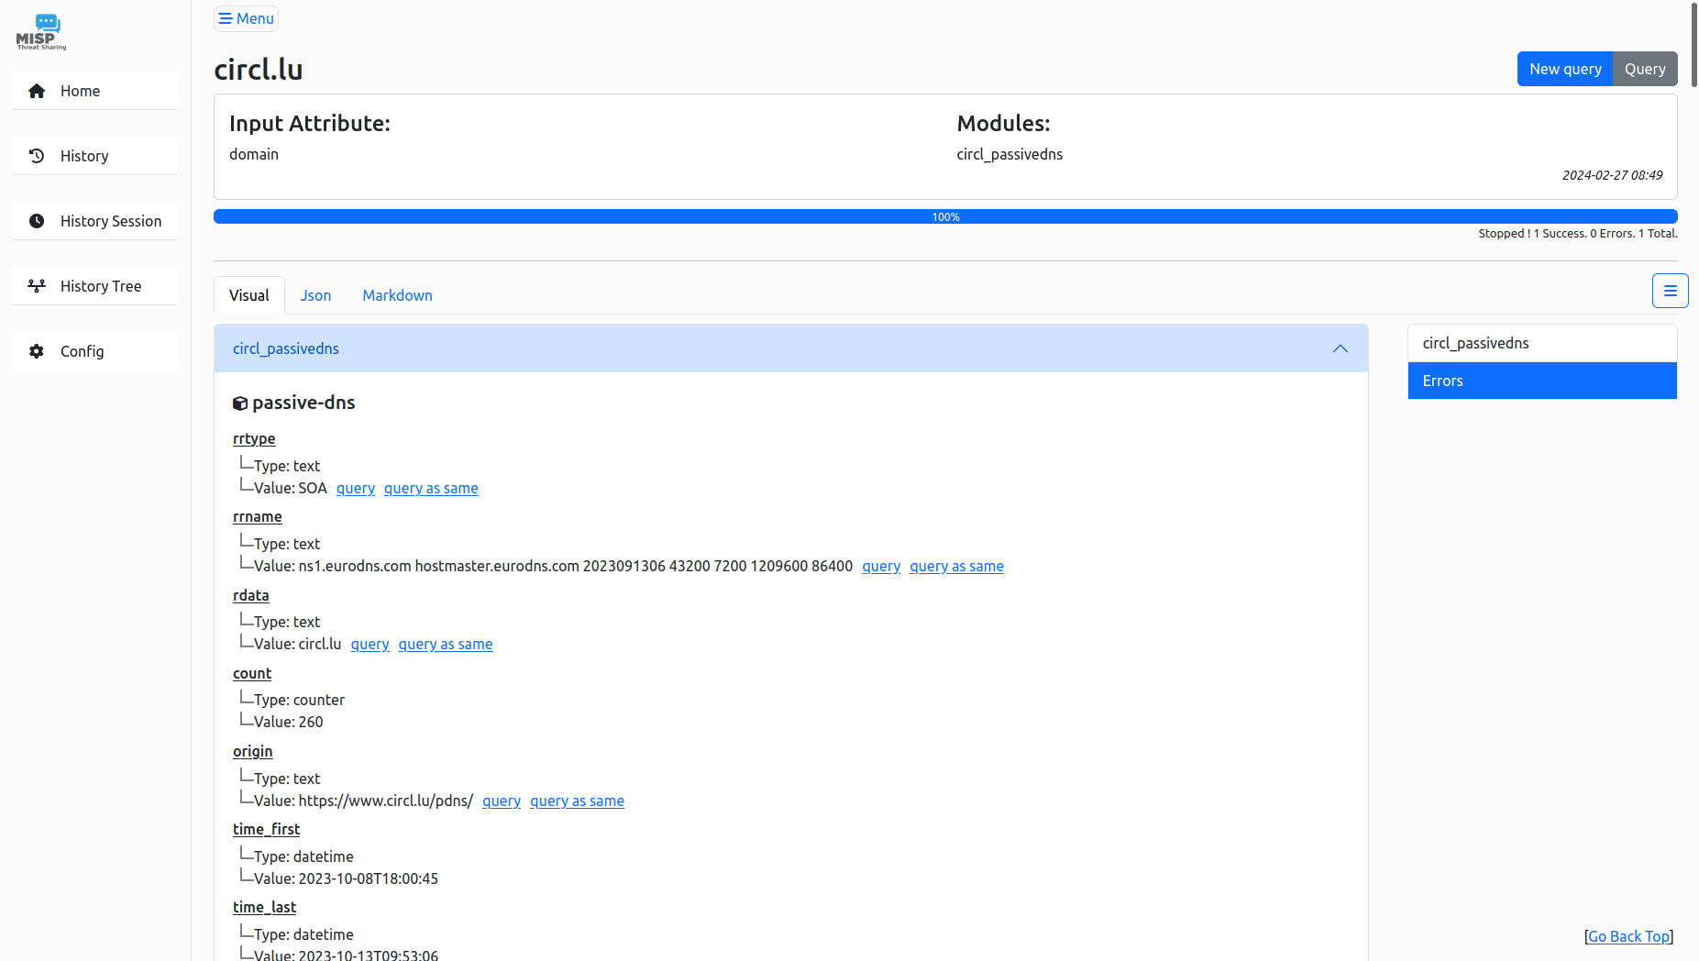Click the Home house icon
The image size is (1699, 961).
point(37,91)
